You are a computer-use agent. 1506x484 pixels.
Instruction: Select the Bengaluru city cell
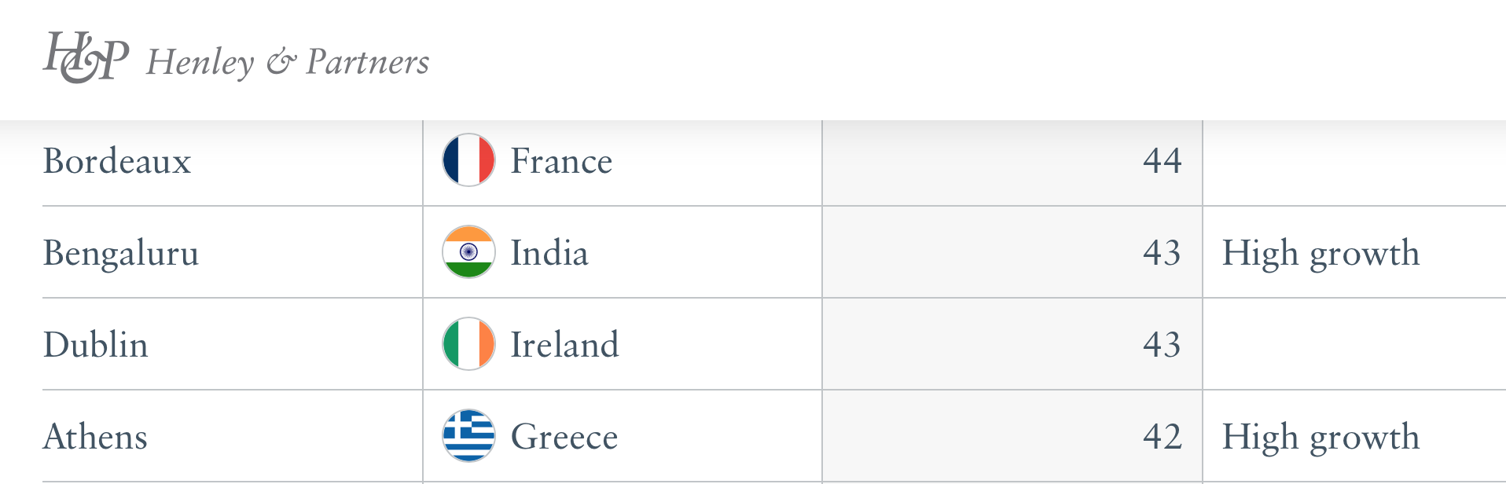(x=121, y=253)
